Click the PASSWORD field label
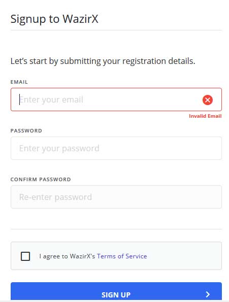Viewport: 229px width, 302px height. pyautogui.click(x=26, y=130)
